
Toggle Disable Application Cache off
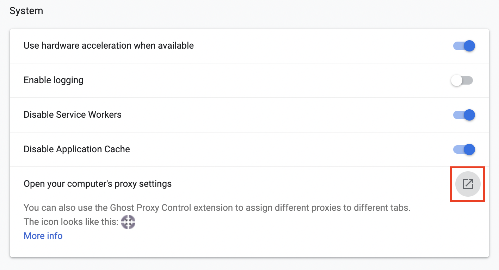point(464,149)
